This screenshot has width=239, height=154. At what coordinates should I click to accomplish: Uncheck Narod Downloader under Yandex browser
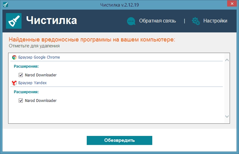[x=21, y=100]
